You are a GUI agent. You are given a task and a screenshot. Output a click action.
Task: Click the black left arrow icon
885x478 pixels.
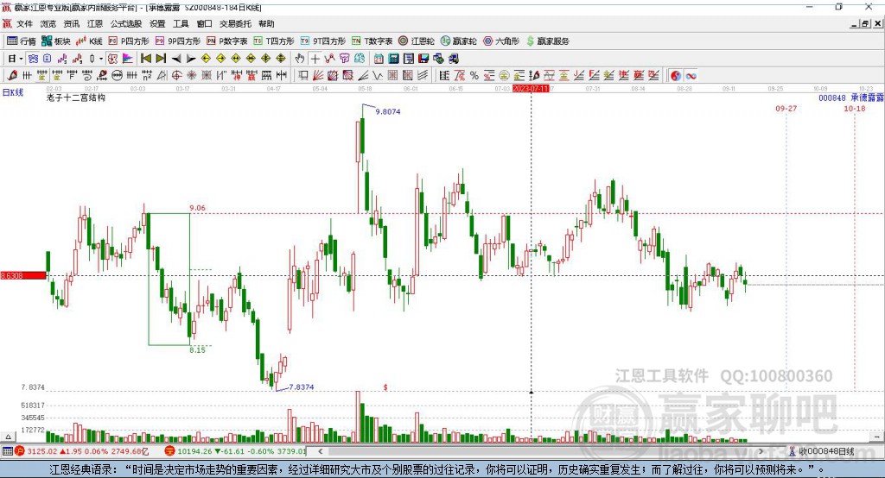coord(176,59)
